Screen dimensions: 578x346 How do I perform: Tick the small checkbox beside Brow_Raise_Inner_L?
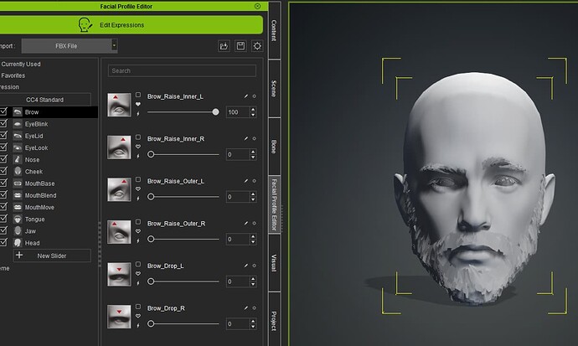coord(138,95)
